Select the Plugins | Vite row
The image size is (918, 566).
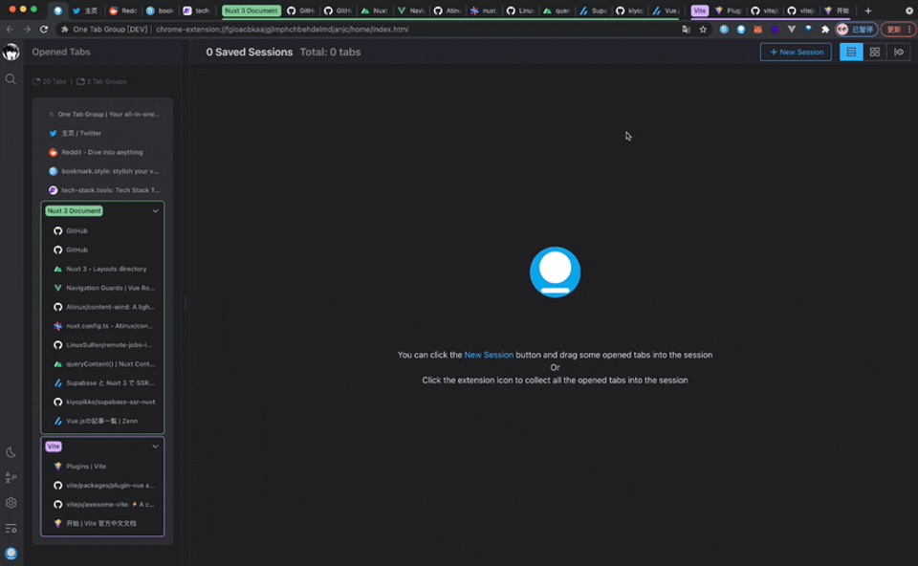(103, 467)
